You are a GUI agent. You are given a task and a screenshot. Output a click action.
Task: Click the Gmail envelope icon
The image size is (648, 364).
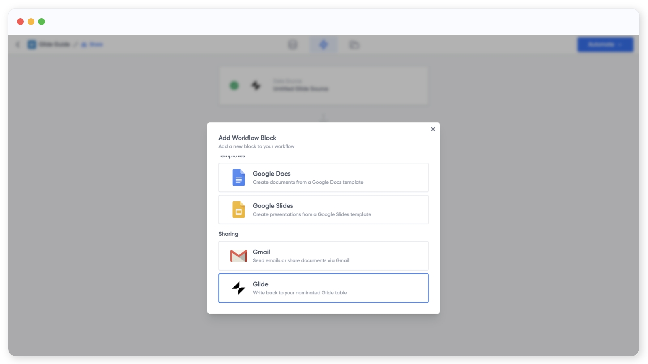(239, 256)
